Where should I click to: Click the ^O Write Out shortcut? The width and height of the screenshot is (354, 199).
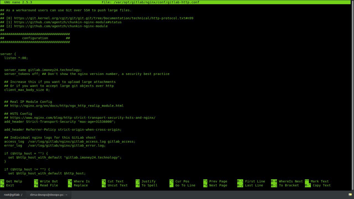(46, 181)
